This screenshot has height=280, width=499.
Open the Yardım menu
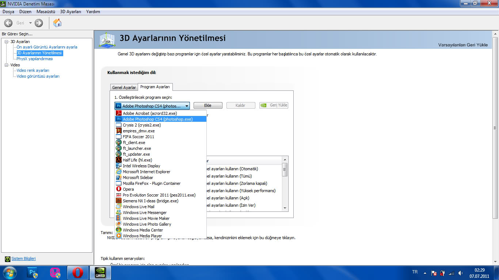coord(93,12)
